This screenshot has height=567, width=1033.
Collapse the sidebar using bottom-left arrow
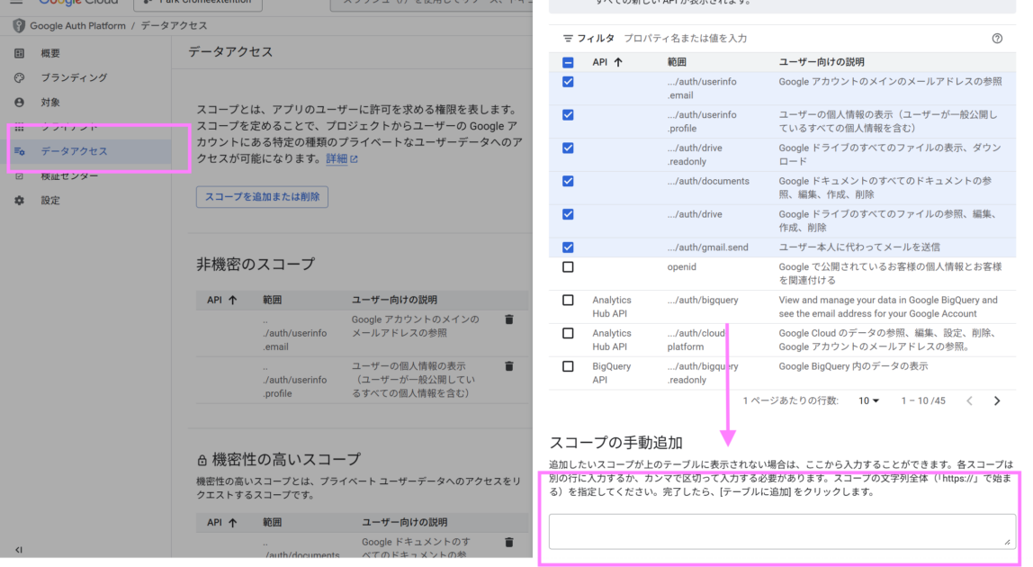(19, 550)
